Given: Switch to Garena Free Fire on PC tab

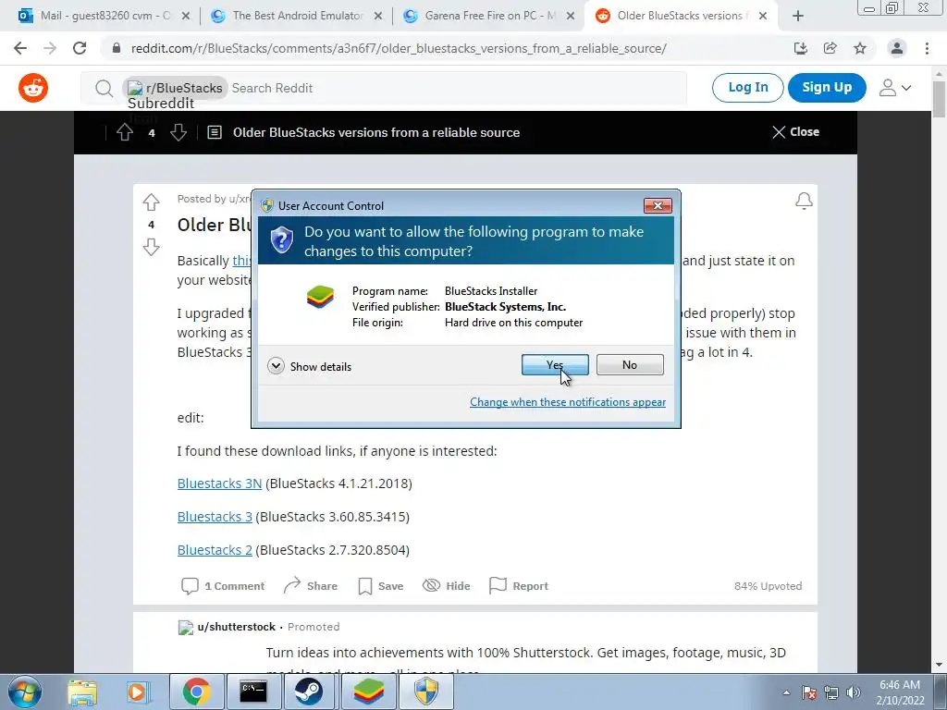Looking at the screenshot, I should 489,16.
